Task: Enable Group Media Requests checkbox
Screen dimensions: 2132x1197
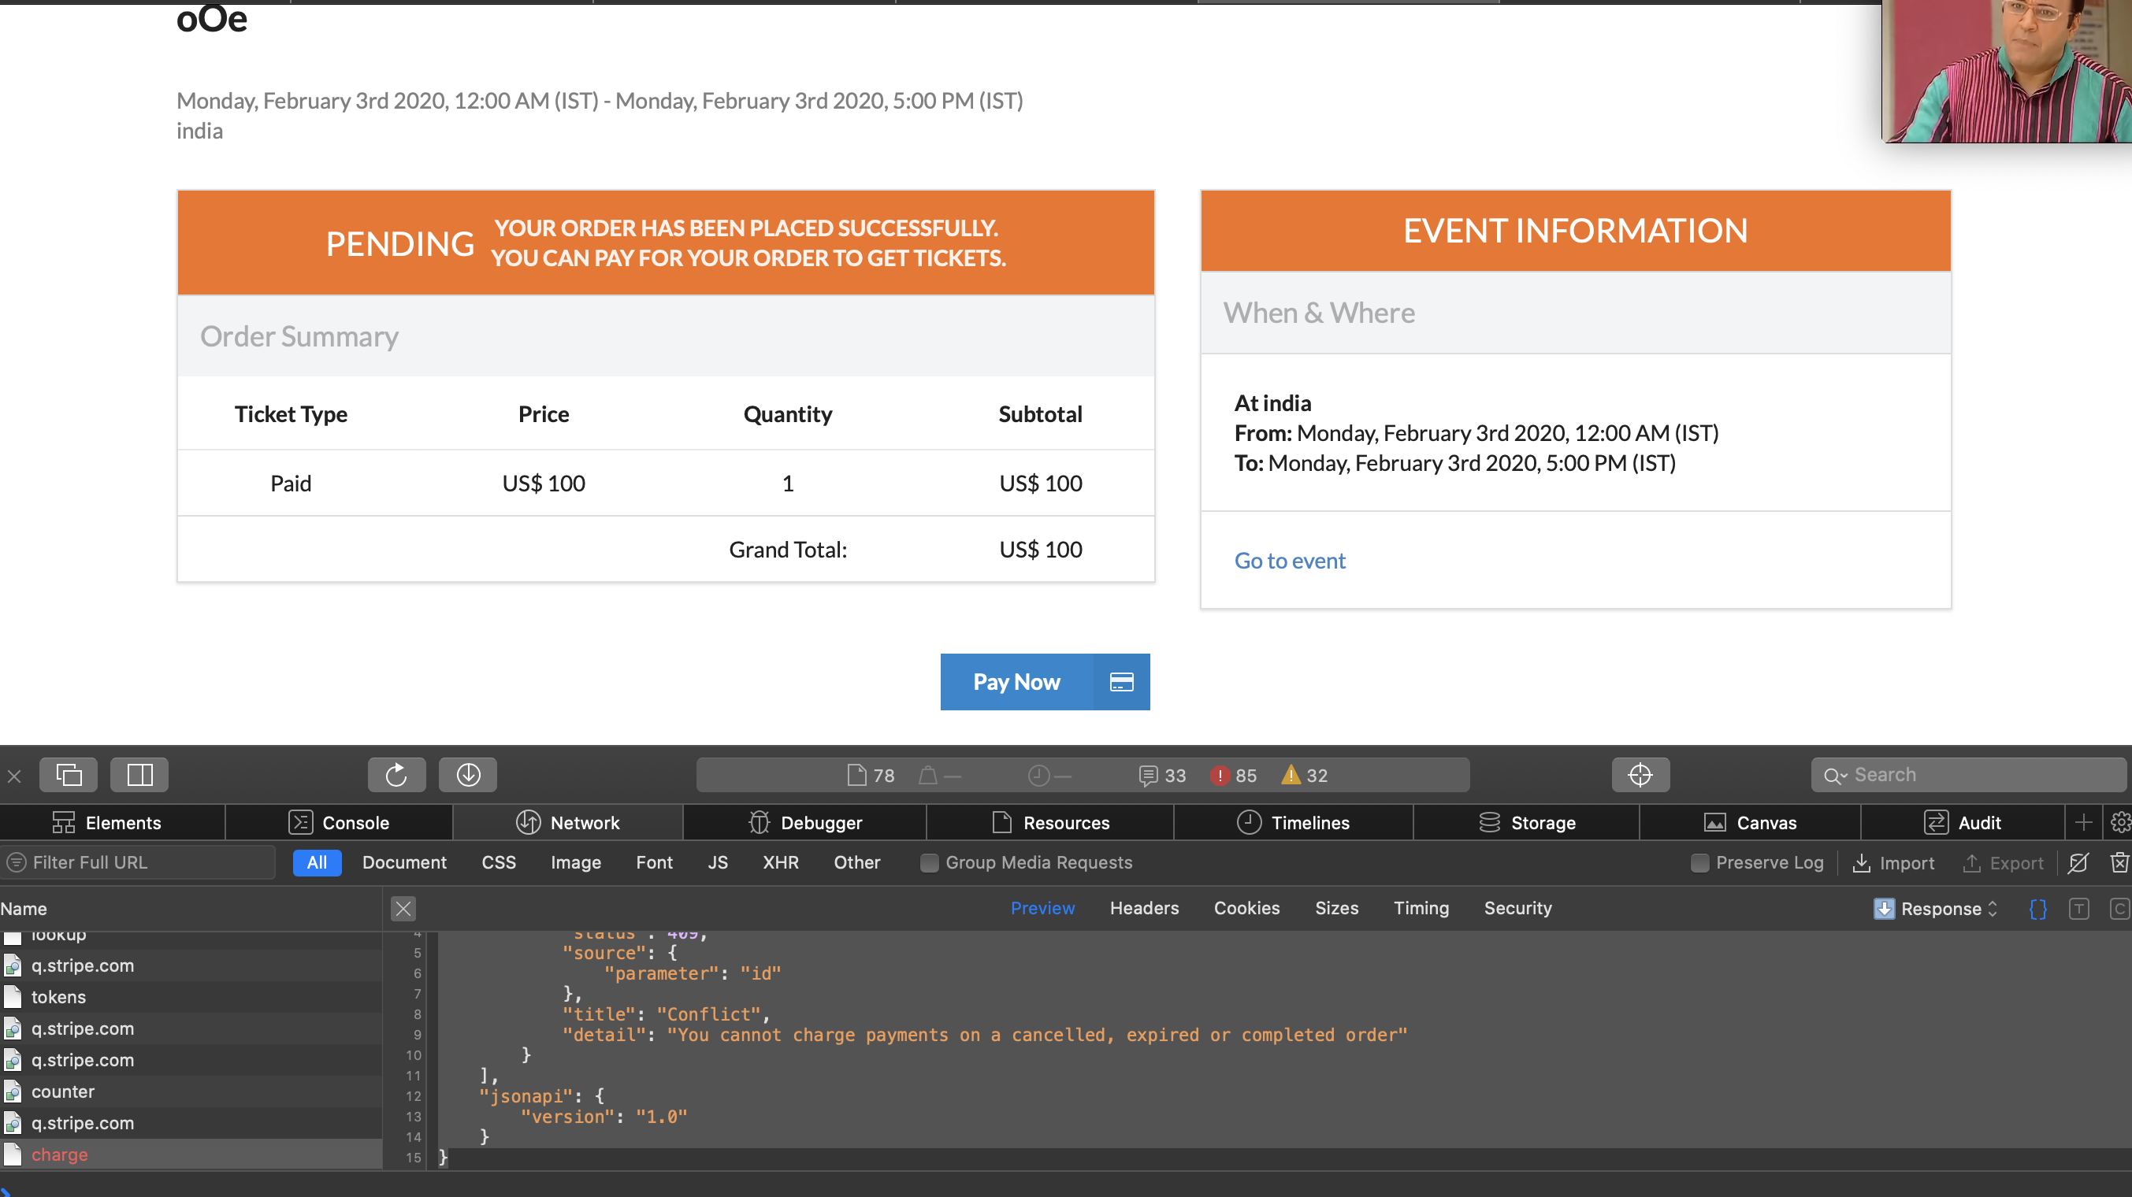Action: point(930,862)
